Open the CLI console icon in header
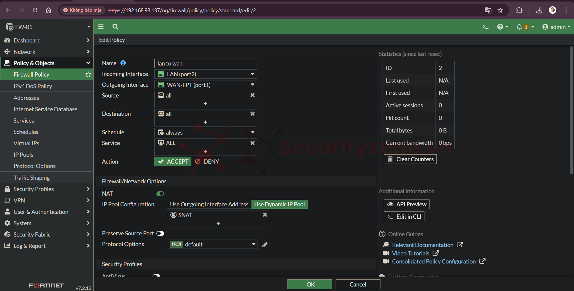Screen dimensions: 574x291 [x=485, y=27]
